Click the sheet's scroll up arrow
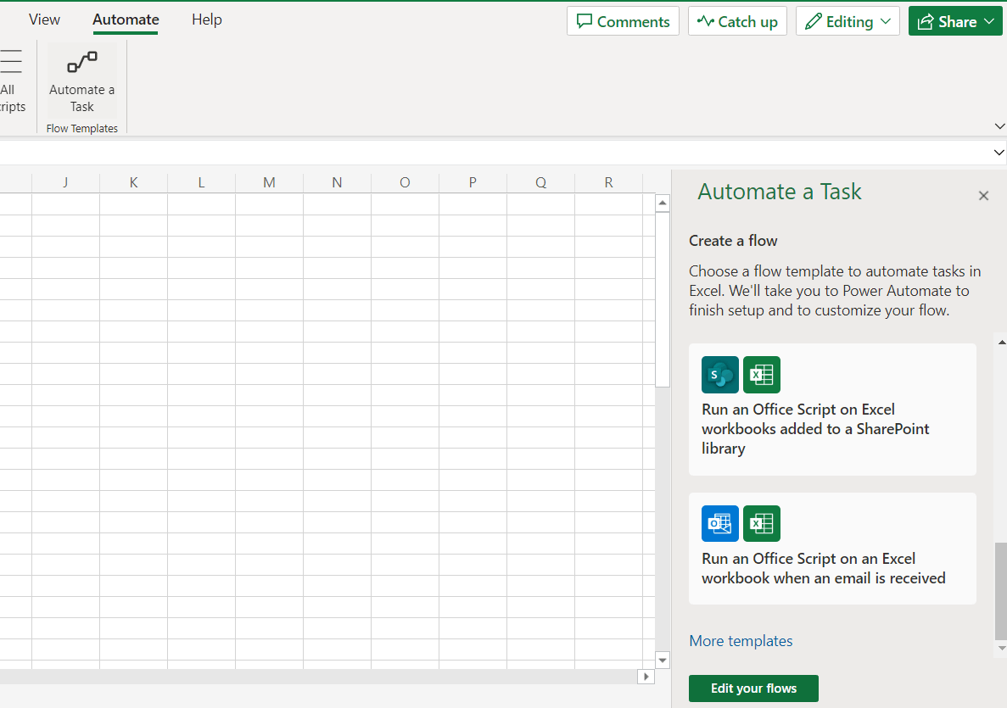Viewport: 1007px width, 708px height. point(663,204)
